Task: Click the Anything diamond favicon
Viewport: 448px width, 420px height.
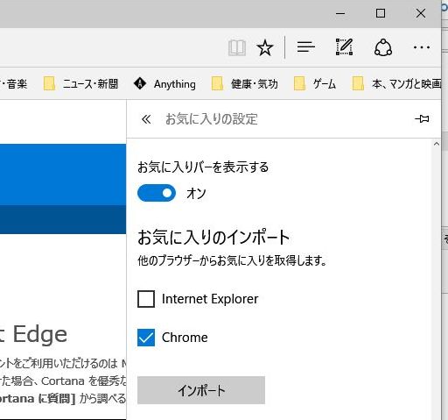Action: [x=140, y=83]
